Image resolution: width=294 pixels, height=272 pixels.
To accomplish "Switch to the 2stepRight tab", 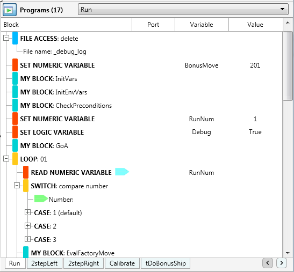I will [x=83, y=263].
